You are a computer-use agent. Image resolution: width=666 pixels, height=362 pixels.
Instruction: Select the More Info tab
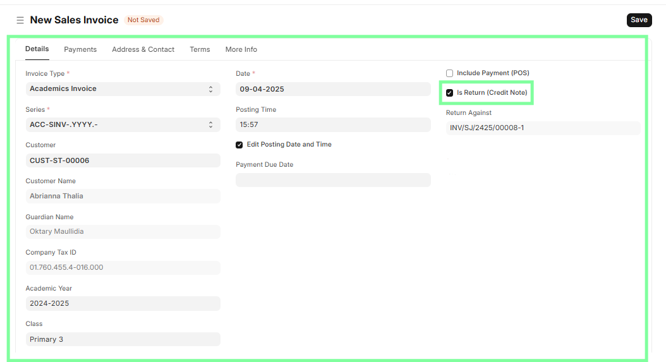[x=241, y=49]
